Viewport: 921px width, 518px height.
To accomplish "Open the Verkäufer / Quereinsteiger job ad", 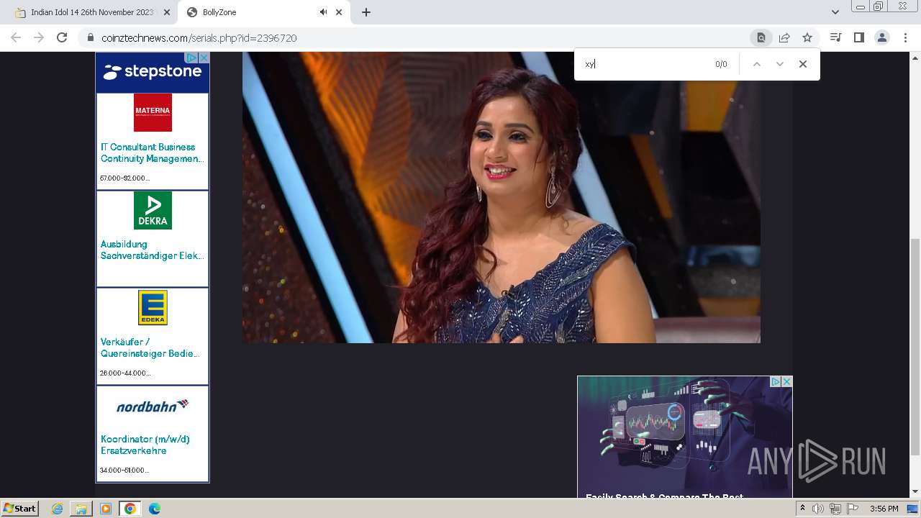I will tap(150, 347).
